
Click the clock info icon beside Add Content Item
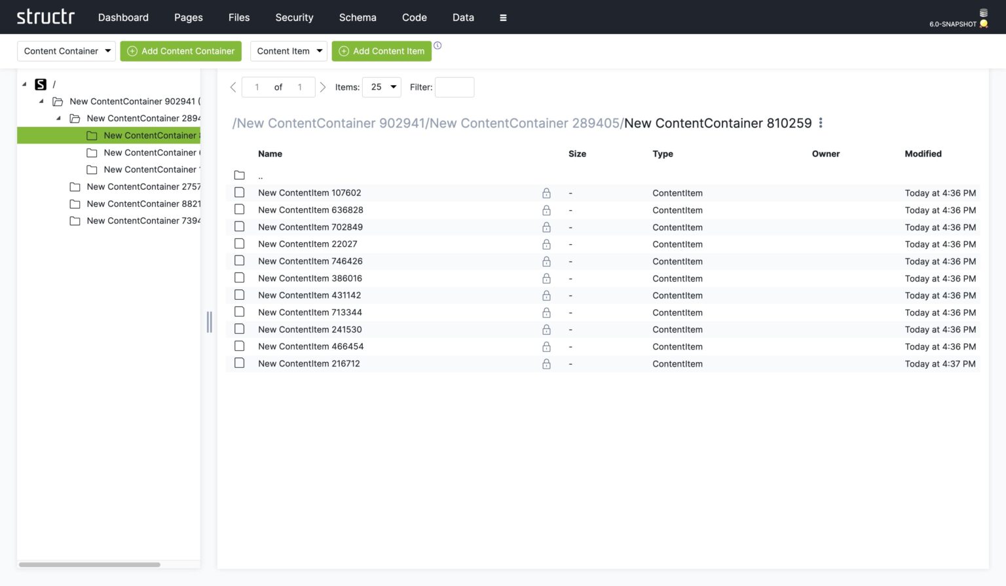[437, 46]
